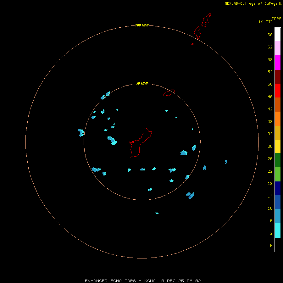Image resolution: width=283 pixels, height=283 pixels.
Task: Click the small echo nearest the bottom of the map
Action: click(x=157, y=213)
